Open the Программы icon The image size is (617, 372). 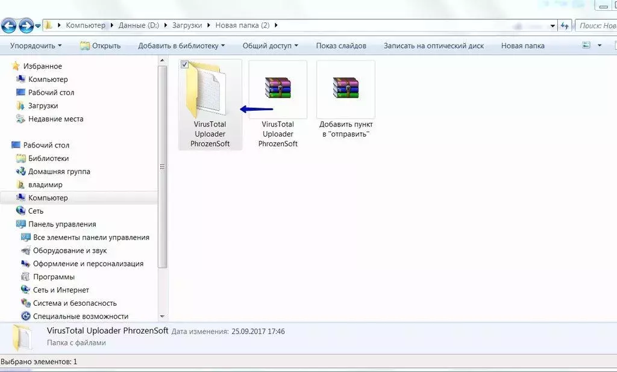(25, 277)
